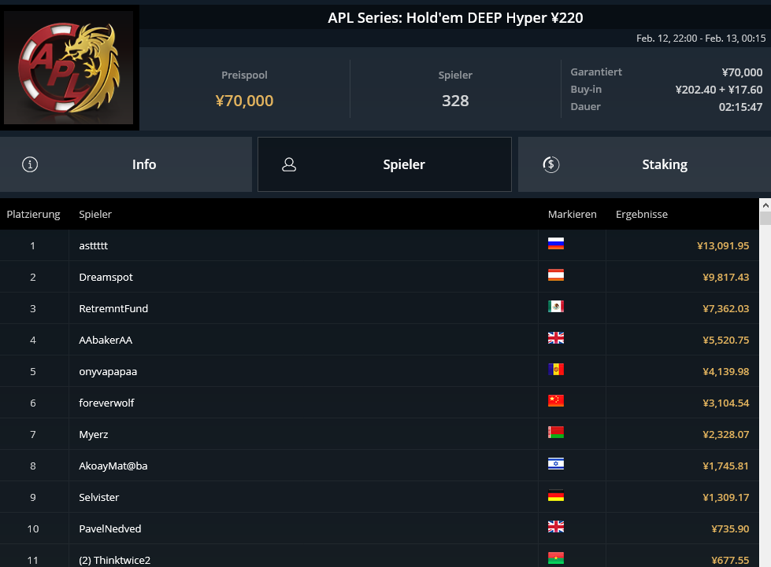Select player RetremntFund
Image resolution: width=771 pixels, height=567 pixels.
113,309
